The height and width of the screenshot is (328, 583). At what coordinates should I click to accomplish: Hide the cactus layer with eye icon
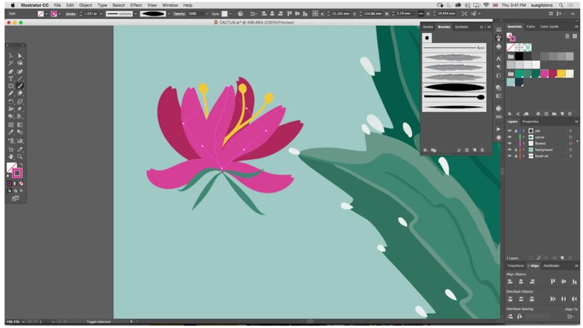point(510,137)
